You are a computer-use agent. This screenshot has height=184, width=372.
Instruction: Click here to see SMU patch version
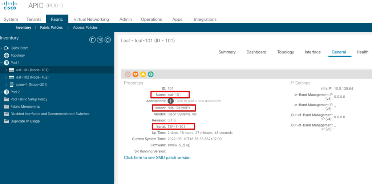(157, 157)
